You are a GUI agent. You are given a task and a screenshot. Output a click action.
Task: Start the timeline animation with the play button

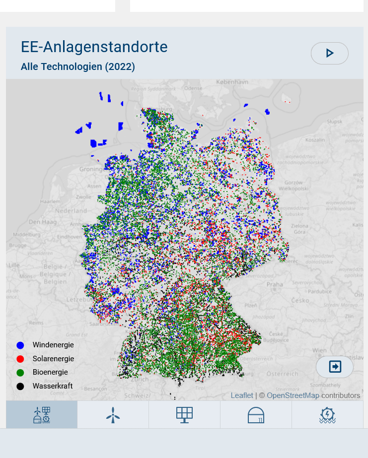click(329, 53)
